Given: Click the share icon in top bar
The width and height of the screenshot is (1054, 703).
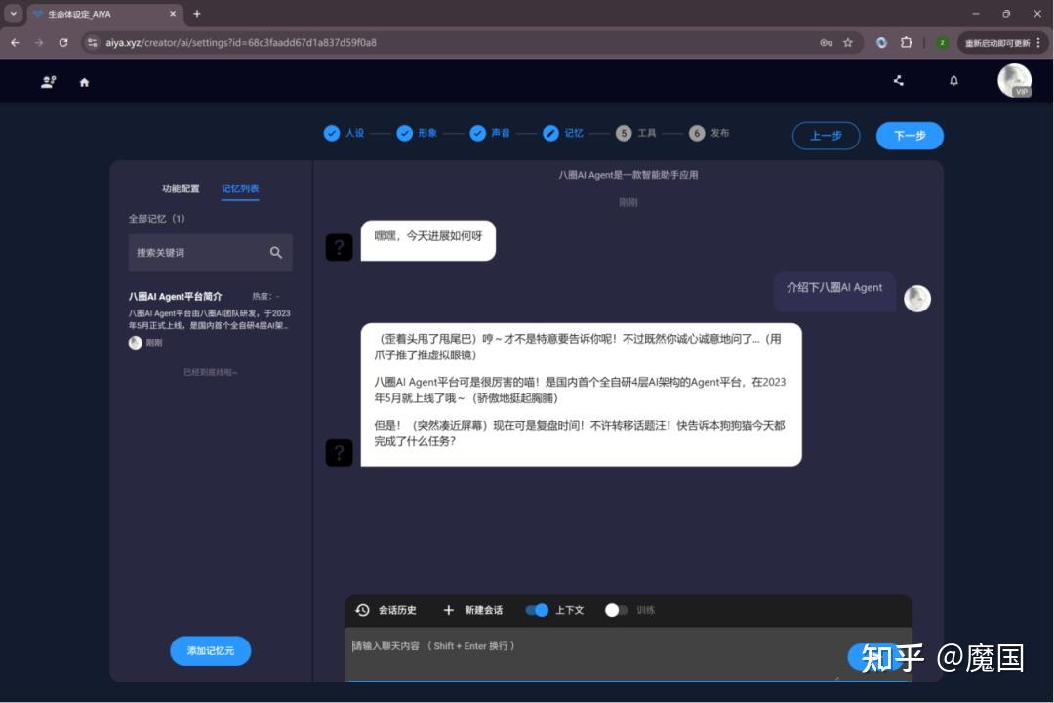Looking at the screenshot, I should [x=899, y=81].
